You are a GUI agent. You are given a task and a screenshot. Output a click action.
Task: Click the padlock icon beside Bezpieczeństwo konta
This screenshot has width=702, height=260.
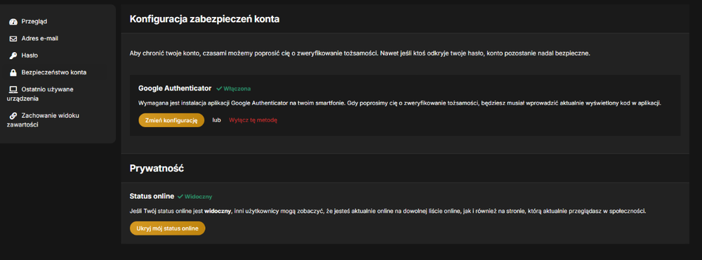click(x=13, y=72)
